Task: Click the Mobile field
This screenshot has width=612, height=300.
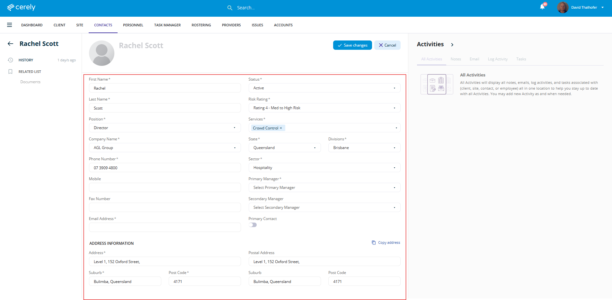Action: pos(165,188)
